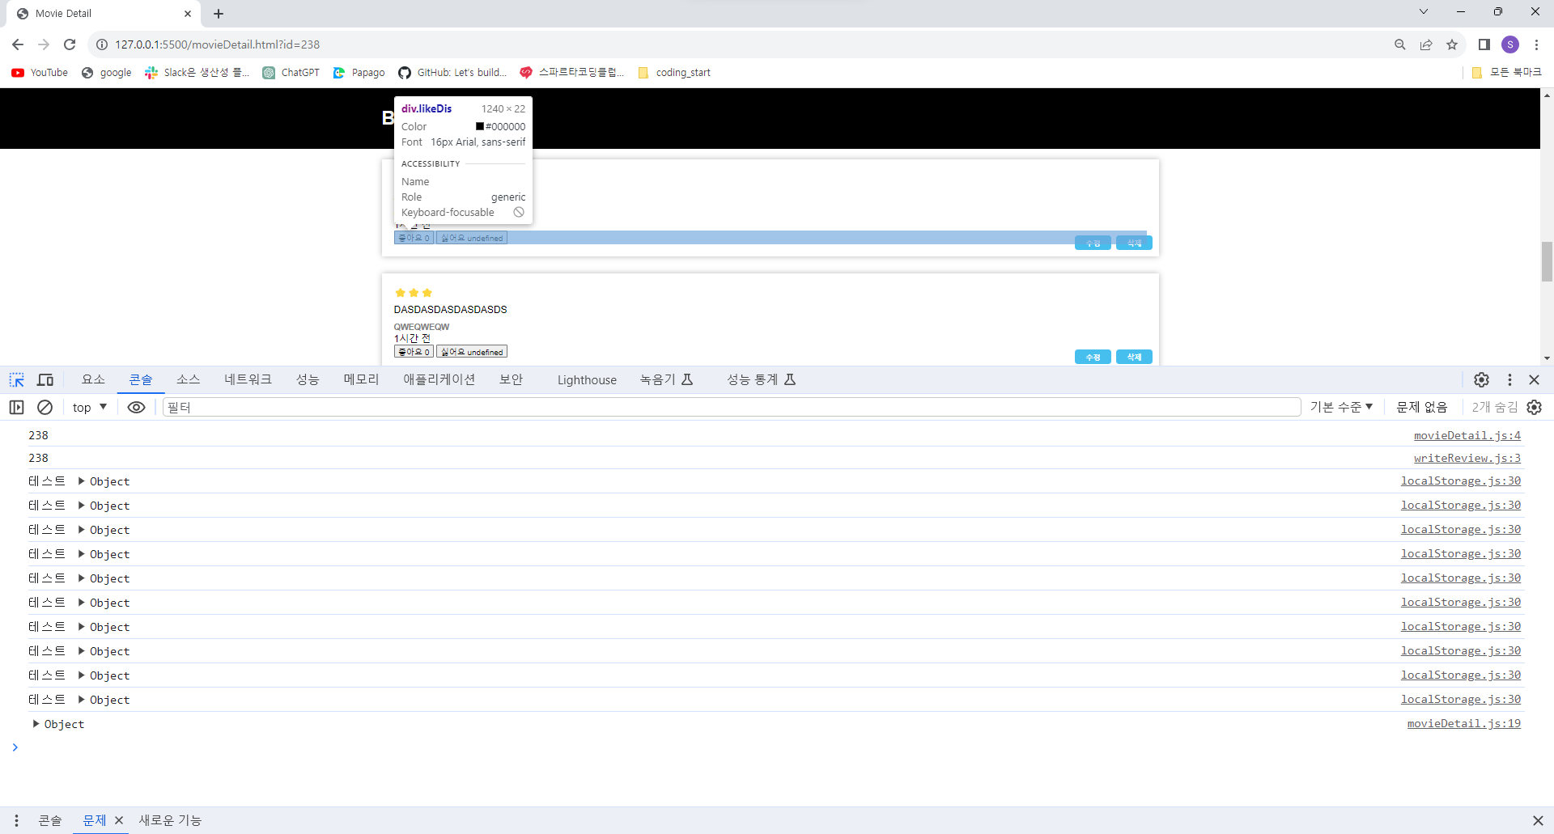
Task: Close the drawer 문제 tab
Action: tap(119, 820)
